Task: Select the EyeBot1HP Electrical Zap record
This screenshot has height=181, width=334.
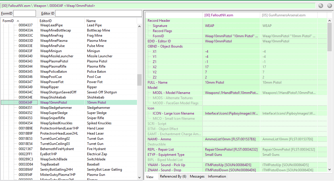Action: click(69, 154)
